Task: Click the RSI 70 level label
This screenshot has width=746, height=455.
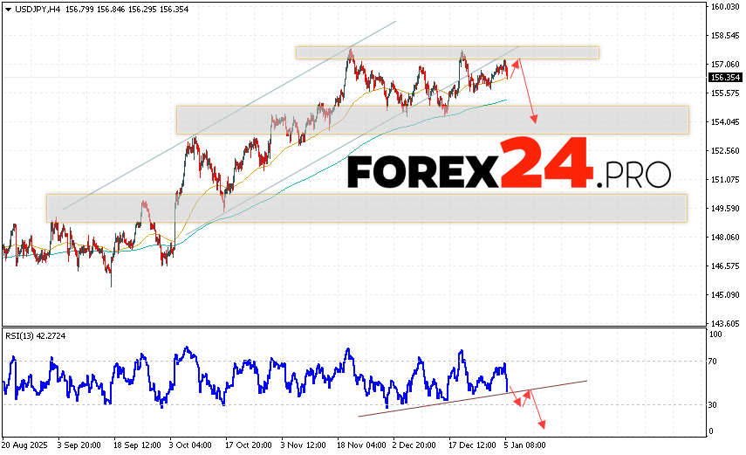Action: tap(714, 361)
